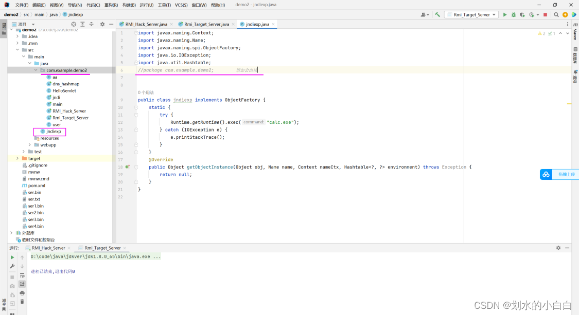Click the warnings count indicator
The height and width of the screenshot is (315, 579).
(x=542, y=33)
